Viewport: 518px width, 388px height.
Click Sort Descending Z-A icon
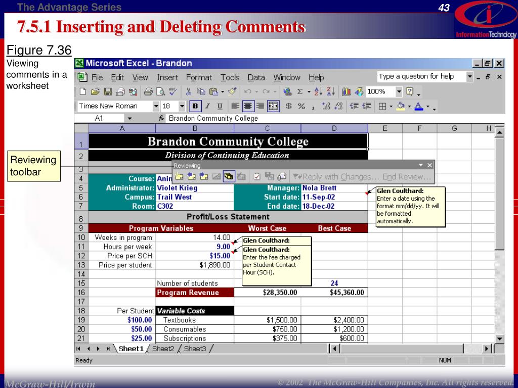tap(331, 92)
